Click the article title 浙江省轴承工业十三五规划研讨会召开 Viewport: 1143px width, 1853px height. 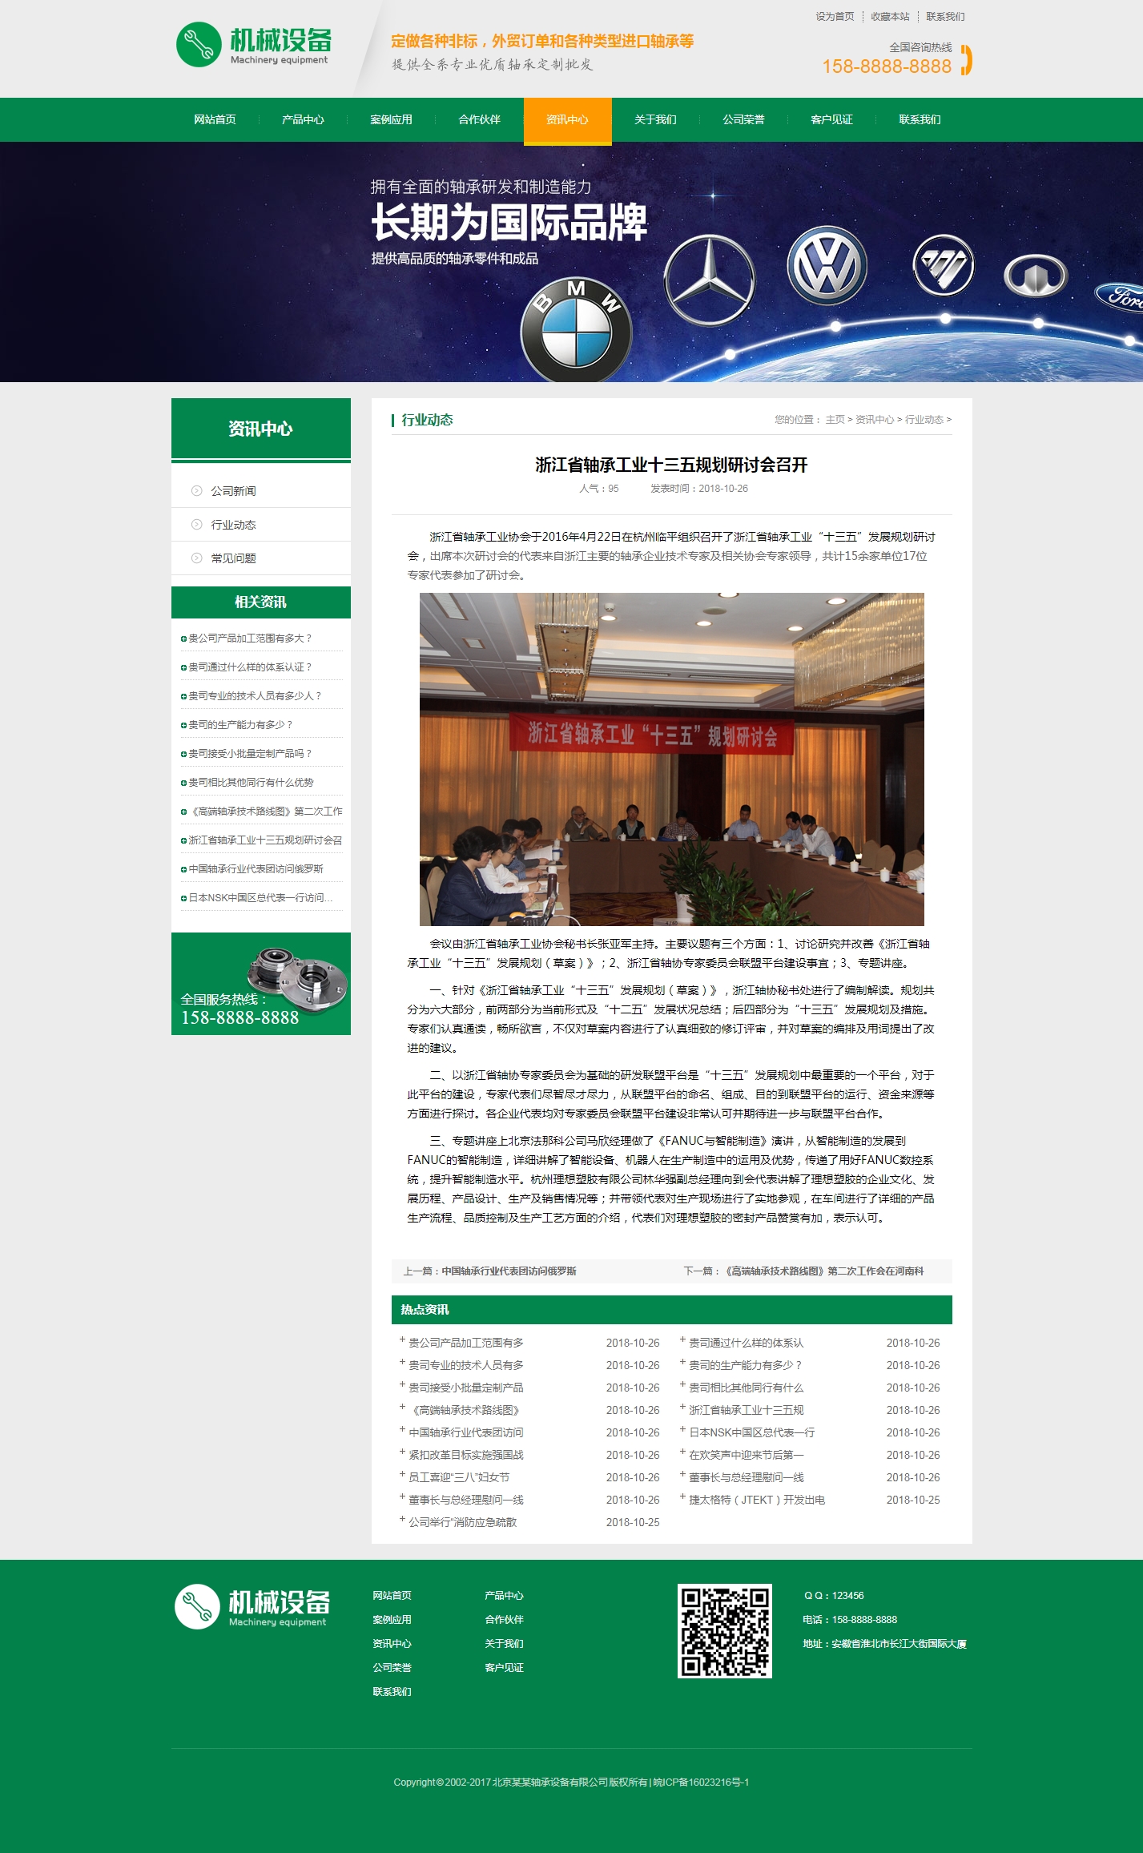point(671,465)
